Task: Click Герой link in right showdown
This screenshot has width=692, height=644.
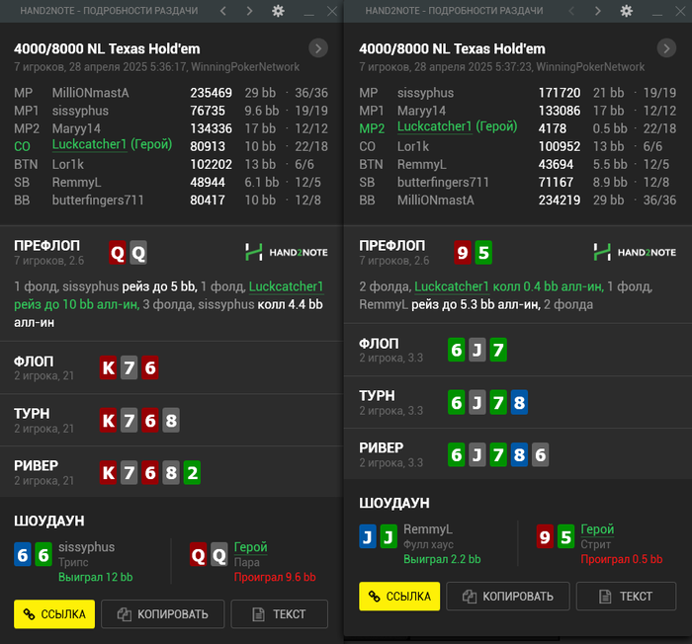Action: [x=597, y=528]
